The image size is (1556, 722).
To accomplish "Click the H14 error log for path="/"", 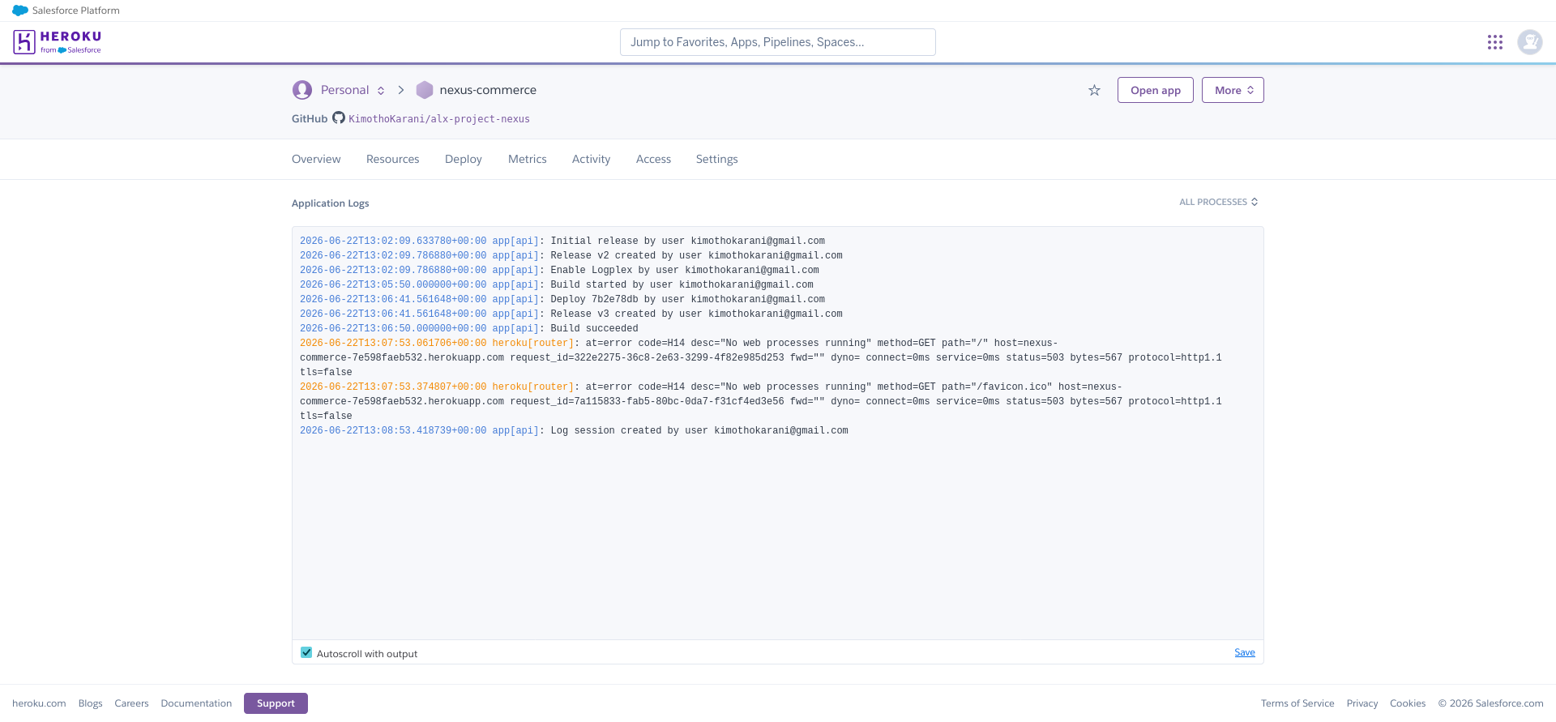I will coord(761,357).
